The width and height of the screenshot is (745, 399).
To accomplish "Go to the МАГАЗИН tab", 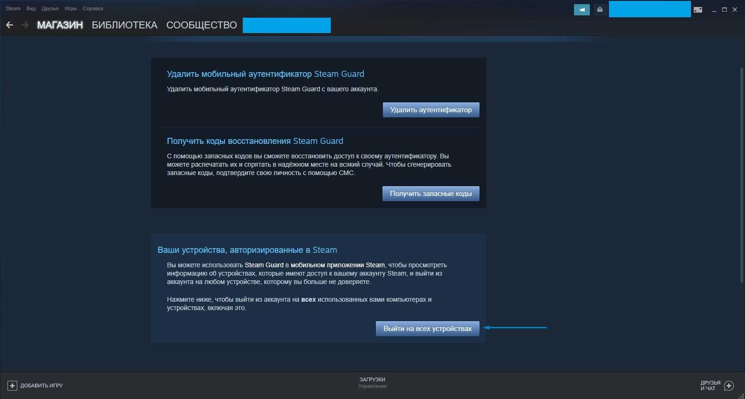I will coord(60,25).
